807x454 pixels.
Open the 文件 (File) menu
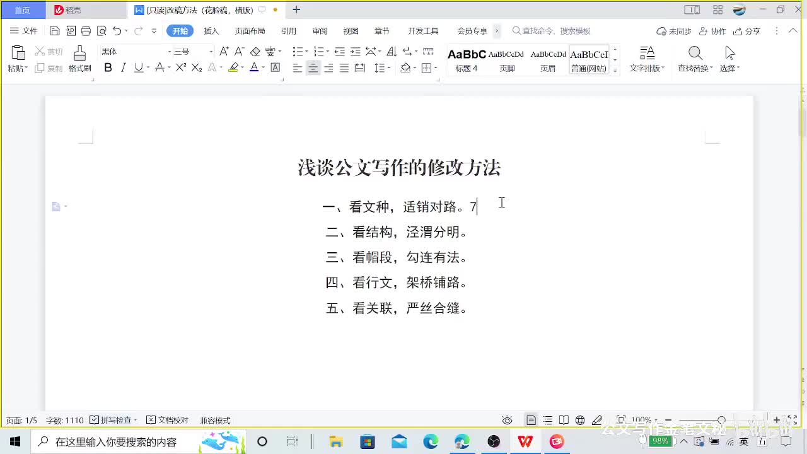24,31
